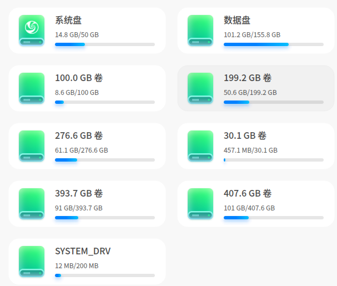Click the 30.1 GB 卷 drive icon
This screenshot has height=286, width=337.
click(200, 146)
